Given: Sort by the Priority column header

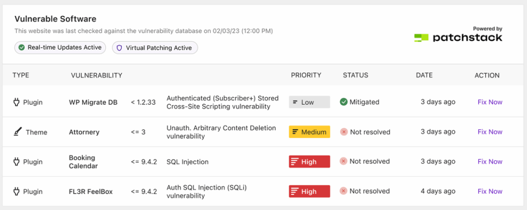Looking at the screenshot, I should tap(306, 75).
